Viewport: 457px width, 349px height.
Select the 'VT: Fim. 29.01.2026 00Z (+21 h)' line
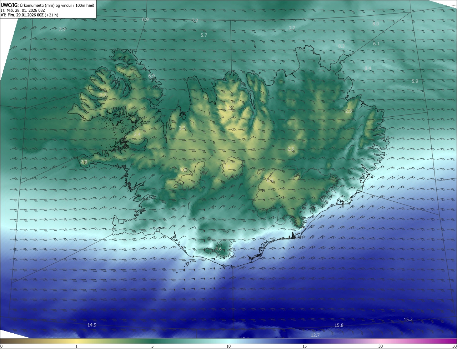30,15
